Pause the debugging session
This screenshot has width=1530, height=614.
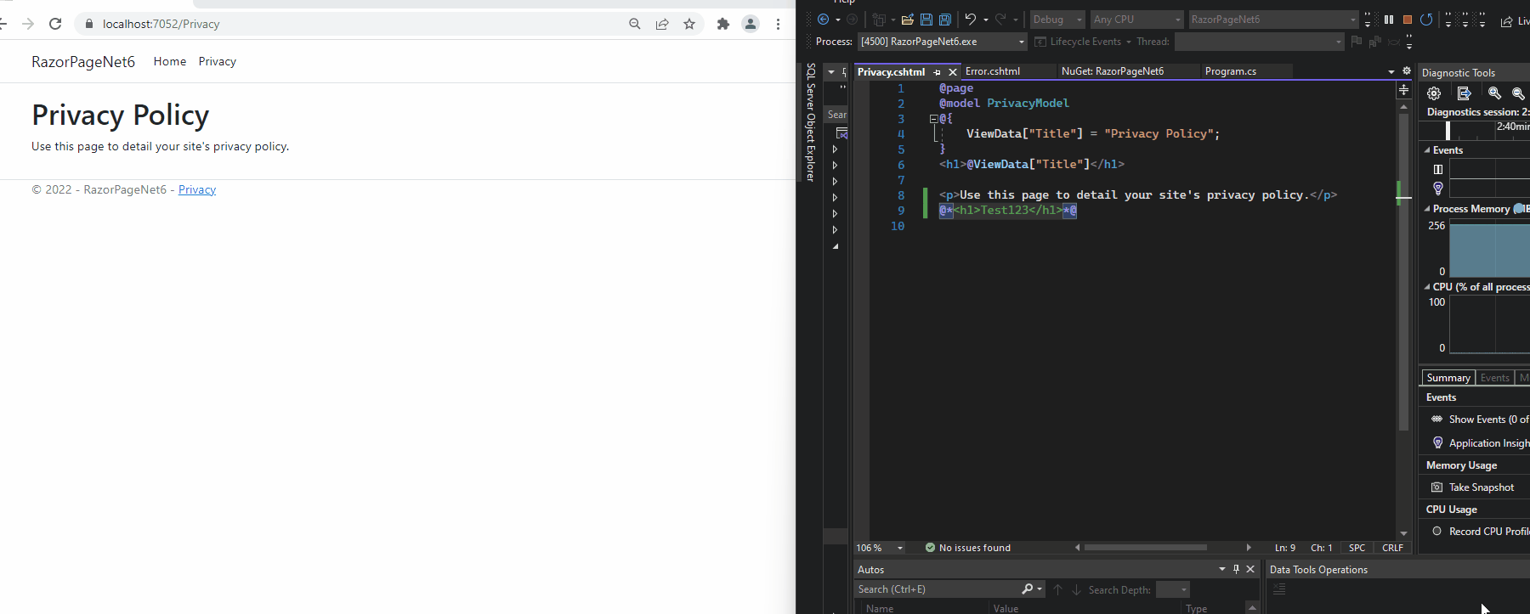pos(1389,20)
